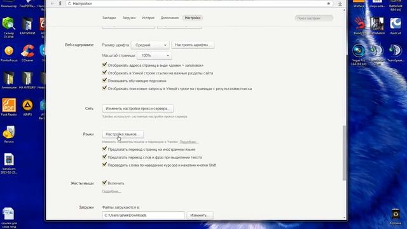
Task: Select the Настройки tab
Action: [193, 18]
